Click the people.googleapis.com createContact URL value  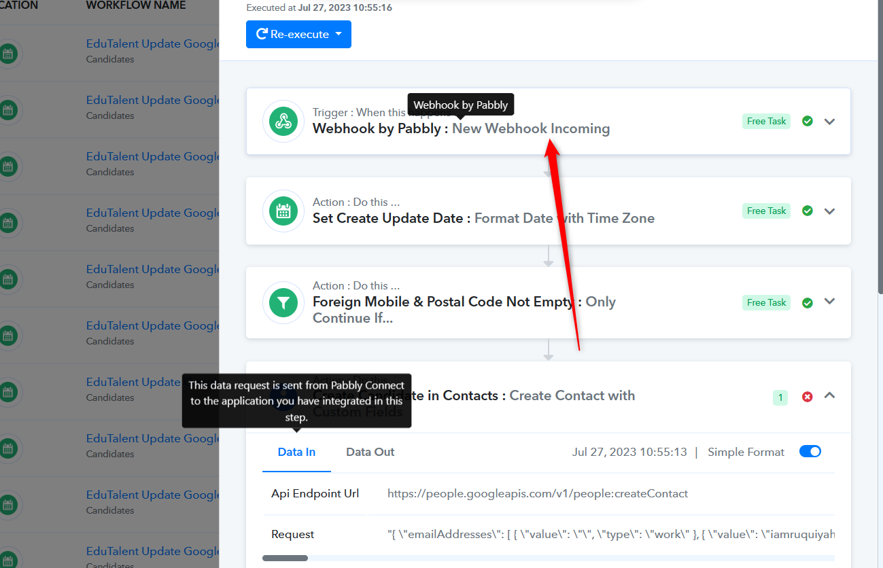[538, 493]
